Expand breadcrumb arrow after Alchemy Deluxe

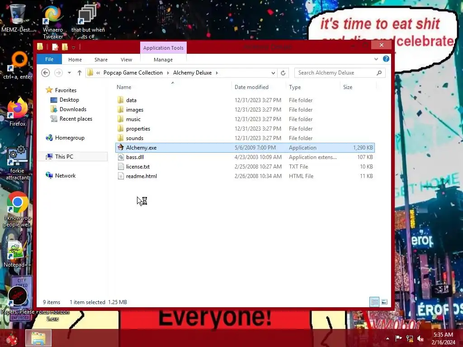217,73
